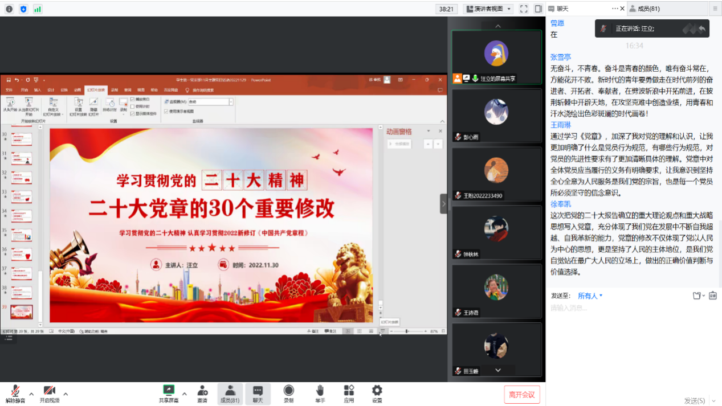Open the apps icon in toolbar

click(349, 391)
